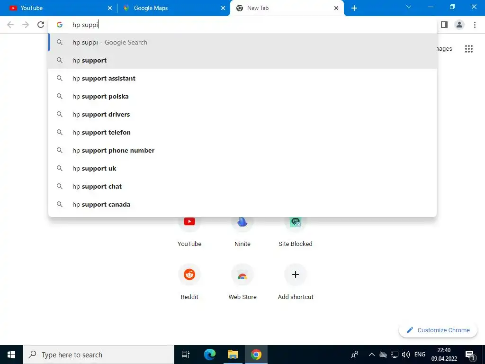
Task: Click the OneDrive cloud tray icon
Action: (x=383, y=355)
